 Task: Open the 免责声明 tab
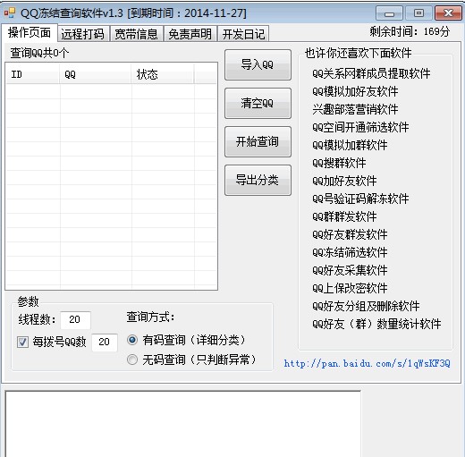(190, 34)
